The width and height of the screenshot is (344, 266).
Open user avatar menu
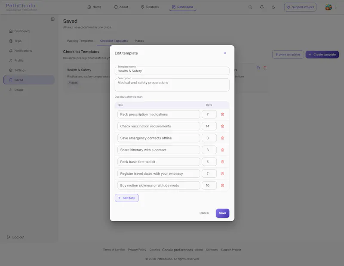[x=328, y=7]
